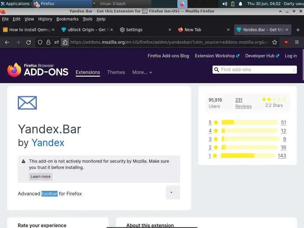
Task: Open the Firefox hamburger menu
Action: [297, 42]
